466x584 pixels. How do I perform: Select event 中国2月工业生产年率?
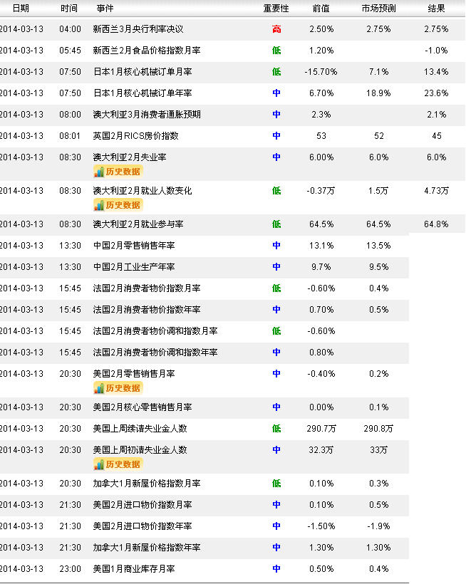coord(134,267)
